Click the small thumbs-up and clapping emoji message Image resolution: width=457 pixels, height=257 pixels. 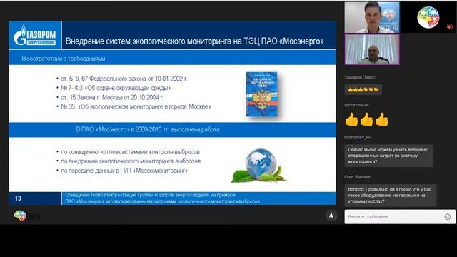click(363, 89)
